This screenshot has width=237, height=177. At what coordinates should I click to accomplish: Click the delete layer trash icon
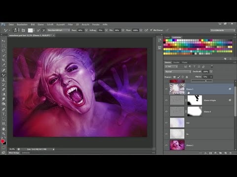coord(231,153)
